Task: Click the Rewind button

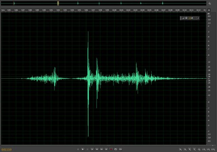Action: (x=97, y=149)
